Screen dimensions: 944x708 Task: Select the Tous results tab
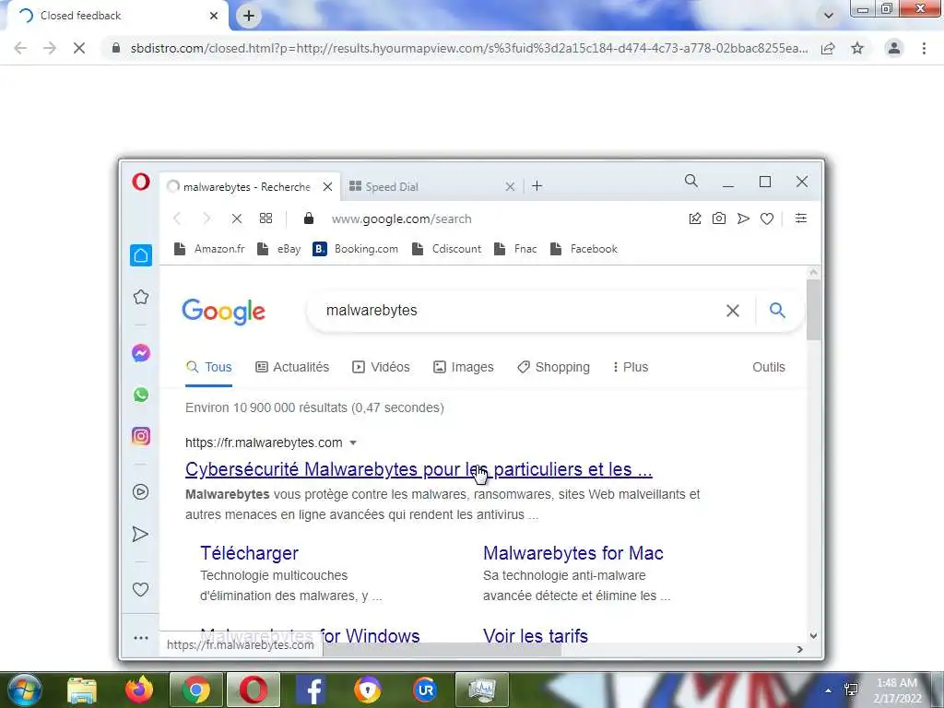[209, 367]
